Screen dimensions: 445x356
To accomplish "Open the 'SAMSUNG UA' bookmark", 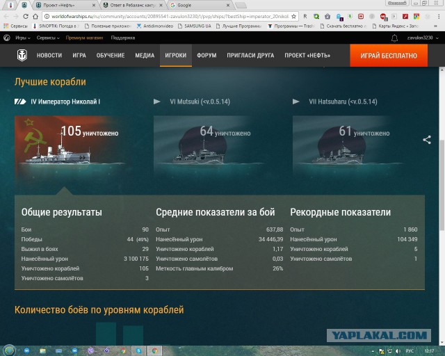I will tap(195, 26).
